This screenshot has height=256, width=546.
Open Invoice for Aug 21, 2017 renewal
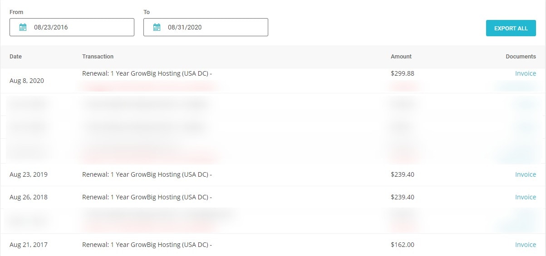click(x=526, y=245)
